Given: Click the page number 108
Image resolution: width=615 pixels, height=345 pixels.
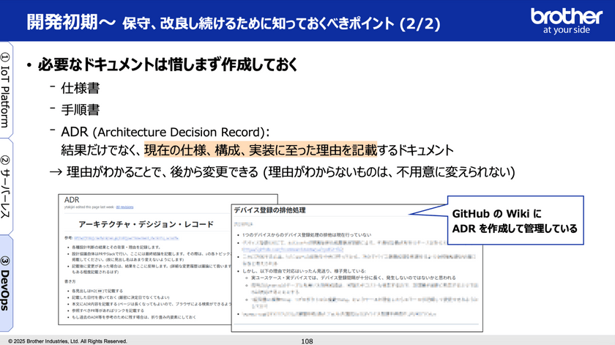Looking at the screenshot, I should pyautogui.click(x=307, y=340).
